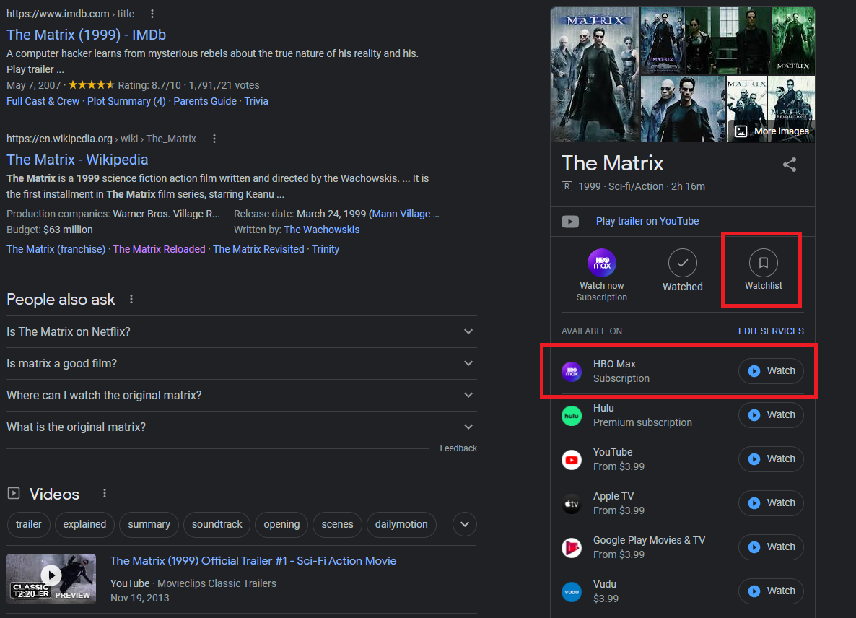The width and height of the screenshot is (856, 618).
Task: Click HBO Max Watch now icon
Action: click(602, 263)
